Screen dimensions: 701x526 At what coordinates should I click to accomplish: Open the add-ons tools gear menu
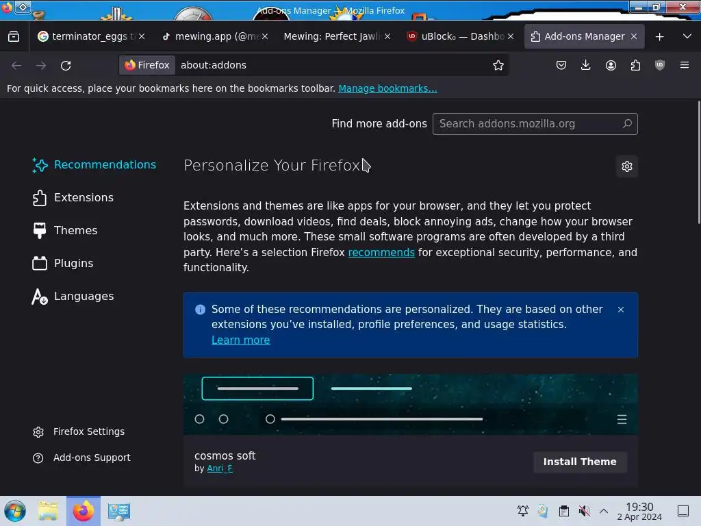[627, 166]
